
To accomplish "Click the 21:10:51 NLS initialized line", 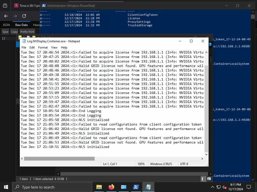I will click(65, 147).
